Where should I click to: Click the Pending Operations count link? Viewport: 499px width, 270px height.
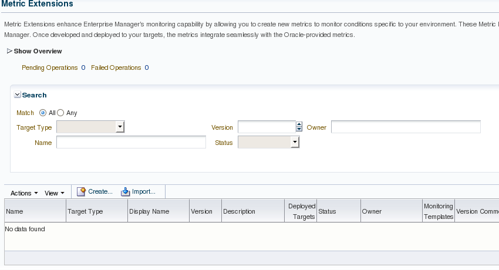click(83, 67)
